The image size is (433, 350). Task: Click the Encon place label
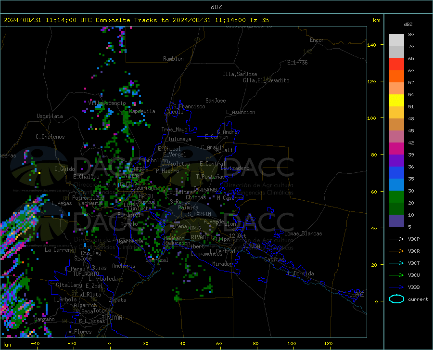(x=317, y=40)
